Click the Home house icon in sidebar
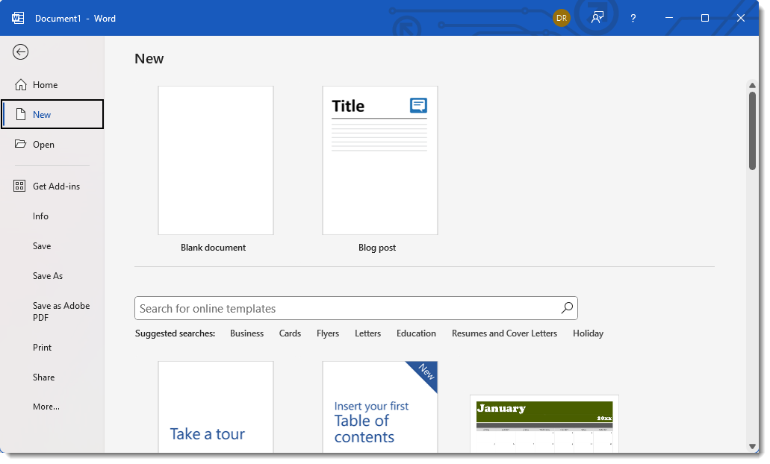The height and width of the screenshot is (464, 770). pyautogui.click(x=21, y=85)
